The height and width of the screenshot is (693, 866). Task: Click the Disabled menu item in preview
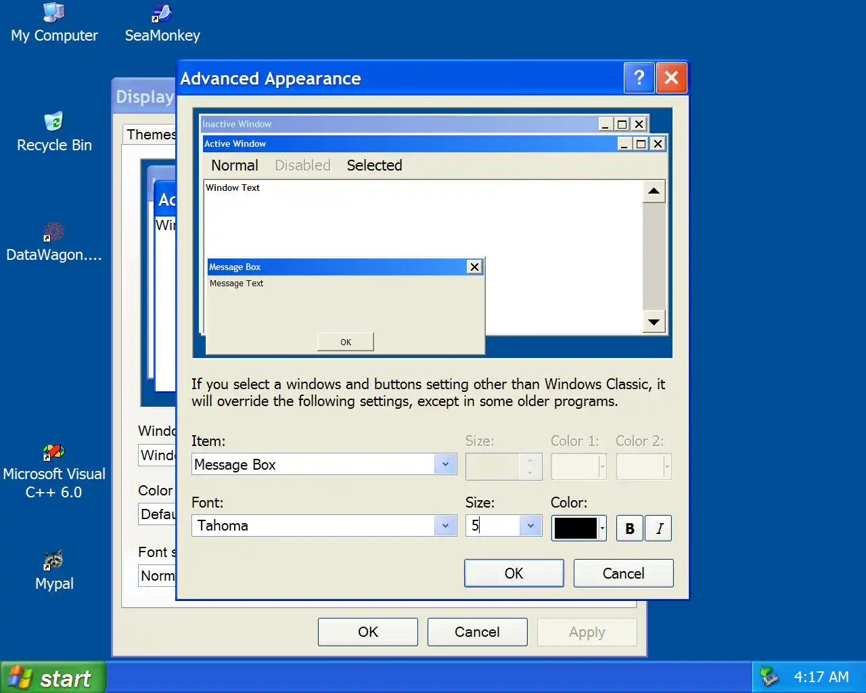click(303, 165)
